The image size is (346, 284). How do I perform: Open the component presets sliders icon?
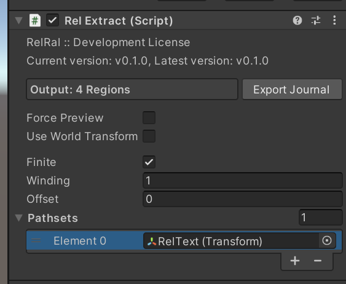[316, 20]
